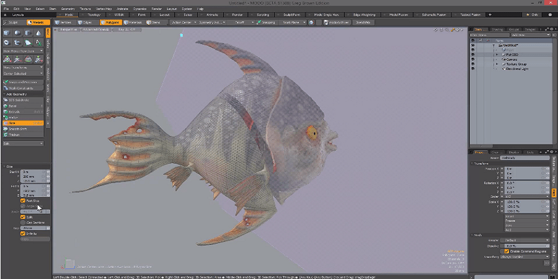
Task: Open the Render menu
Action: click(157, 9)
